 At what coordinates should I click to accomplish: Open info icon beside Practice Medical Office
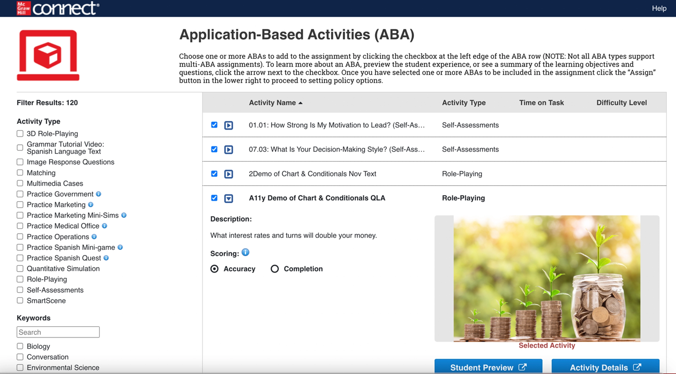(x=105, y=226)
